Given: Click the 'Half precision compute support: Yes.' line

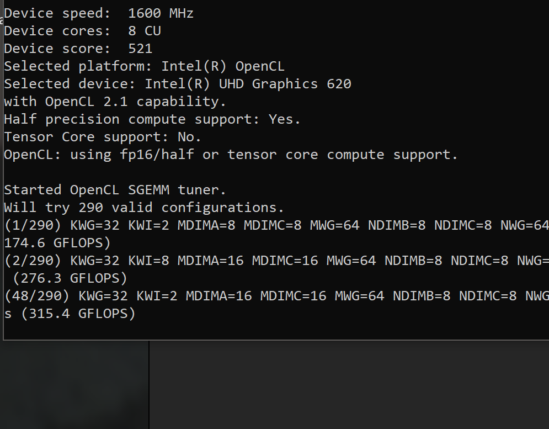Looking at the screenshot, I should (x=152, y=119).
